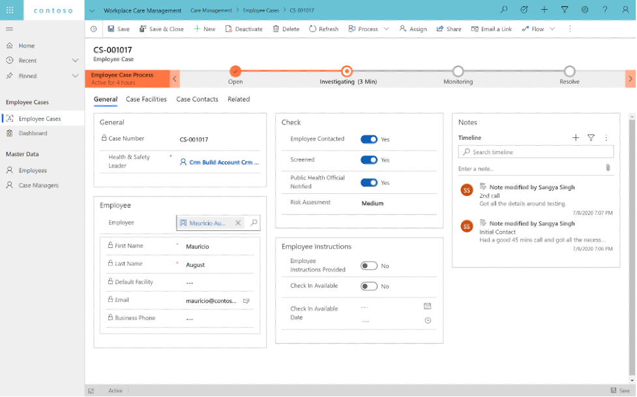Select the Investigating stage on the process bar
Screen dimensions: 637x397
(x=346, y=72)
